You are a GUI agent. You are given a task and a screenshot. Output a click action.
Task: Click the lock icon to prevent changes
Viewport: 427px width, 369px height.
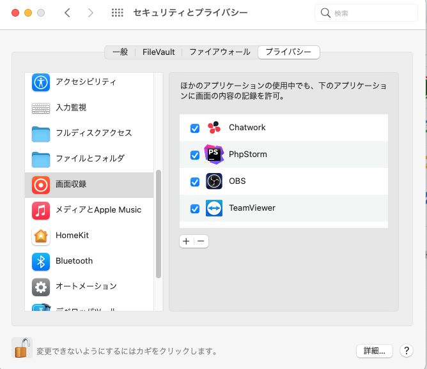click(x=22, y=348)
